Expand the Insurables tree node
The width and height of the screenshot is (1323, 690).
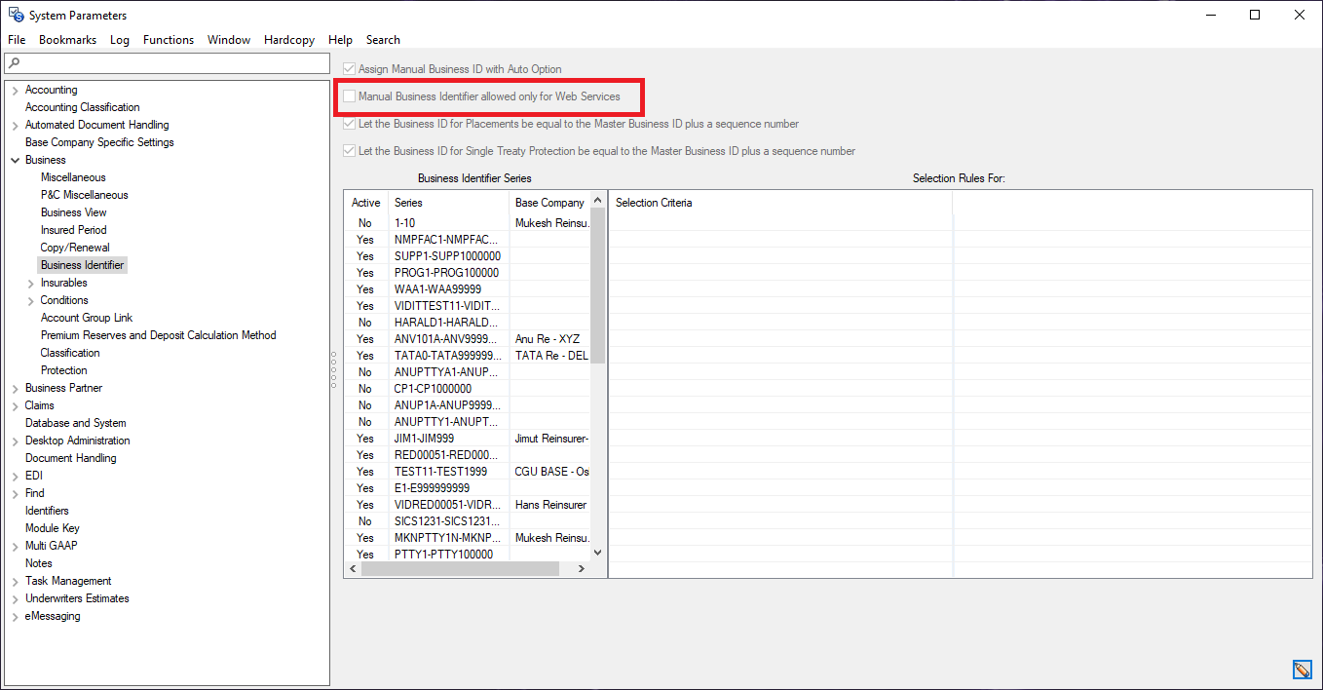30,283
